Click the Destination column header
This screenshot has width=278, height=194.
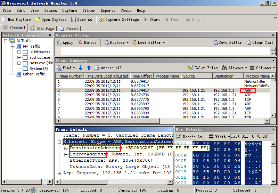228,76
